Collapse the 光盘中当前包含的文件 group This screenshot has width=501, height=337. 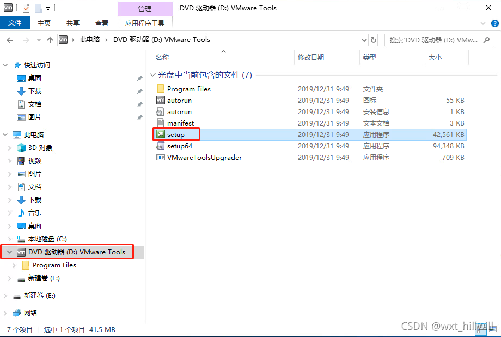pos(152,75)
